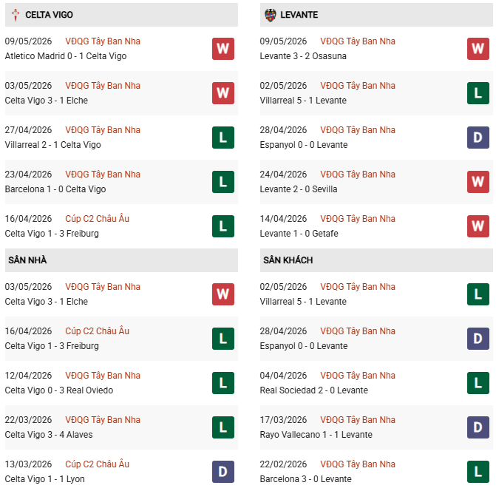Viewport: 496px width, 491px height.
Task: Click D badge for Rayo Vallecano 1-1 Levante
Action: pyautogui.click(x=478, y=427)
